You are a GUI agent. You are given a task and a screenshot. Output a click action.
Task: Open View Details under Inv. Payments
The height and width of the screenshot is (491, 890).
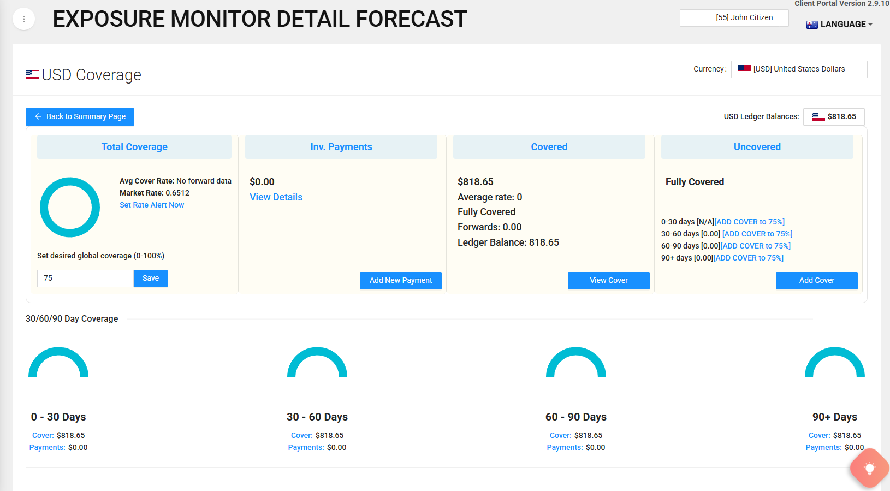tap(276, 197)
